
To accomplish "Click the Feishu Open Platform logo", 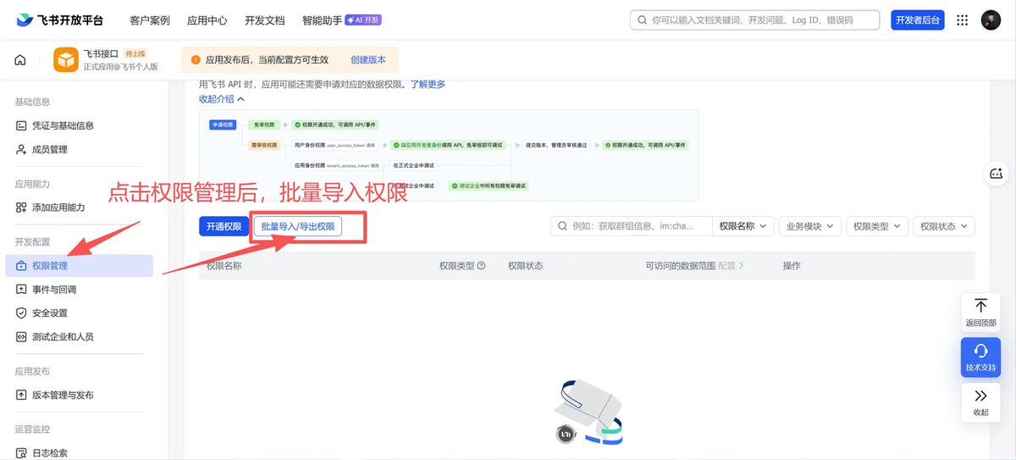I will pyautogui.click(x=58, y=20).
